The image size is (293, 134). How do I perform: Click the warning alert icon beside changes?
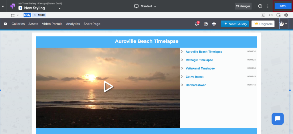(260, 6)
